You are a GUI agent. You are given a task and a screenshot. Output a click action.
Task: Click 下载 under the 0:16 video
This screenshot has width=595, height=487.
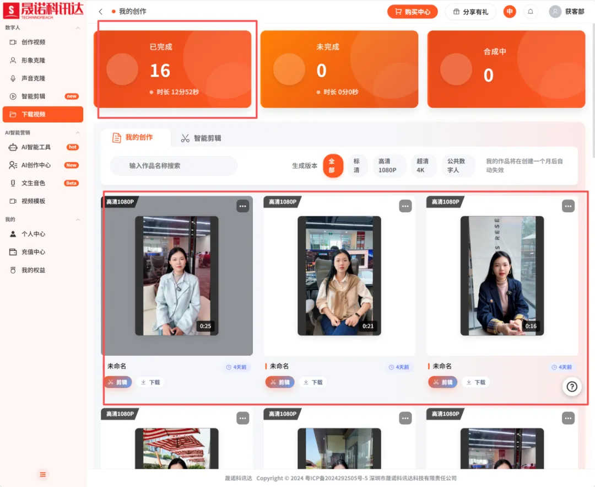coord(475,382)
